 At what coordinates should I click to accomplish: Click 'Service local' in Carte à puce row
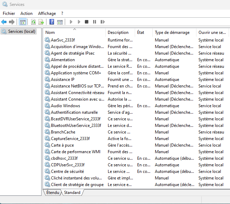click(x=210, y=145)
